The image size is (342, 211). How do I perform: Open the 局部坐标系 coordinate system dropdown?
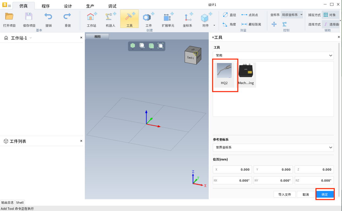click(292, 15)
